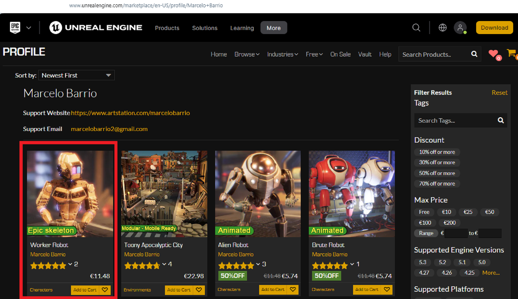The height and width of the screenshot is (299, 518).
Task: Add Toony Apocalyptic City to cart
Action: click(x=179, y=290)
